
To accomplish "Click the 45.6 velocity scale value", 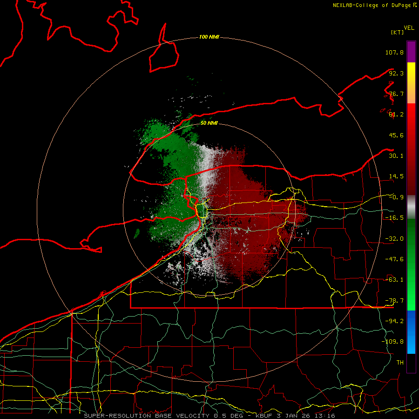I will 396,135.
